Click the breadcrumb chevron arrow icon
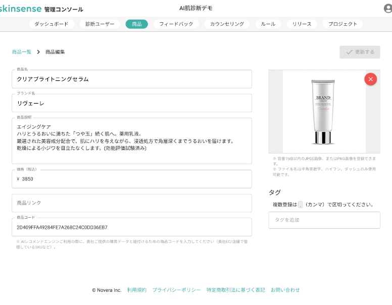This screenshot has width=392, height=305. 38,52
